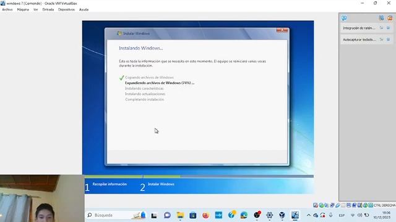Click 'Copiando archivos de Windows' completed step

click(x=149, y=78)
